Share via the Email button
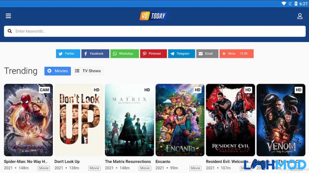This screenshot has height=173, width=309. tap(207, 54)
